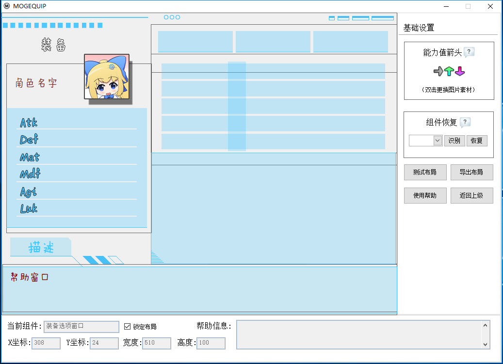Screen dimensions: 503x364
Task: Click the 帮助信息 scrollbar down arrow
Action: coord(486,345)
